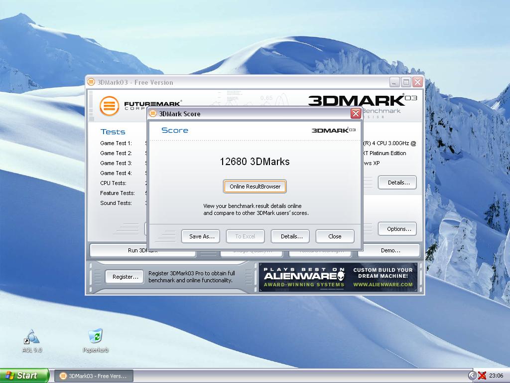The height and width of the screenshot is (383, 510).
Task: Click the taskbar clock showing 23:06
Action: tap(497, 376)
